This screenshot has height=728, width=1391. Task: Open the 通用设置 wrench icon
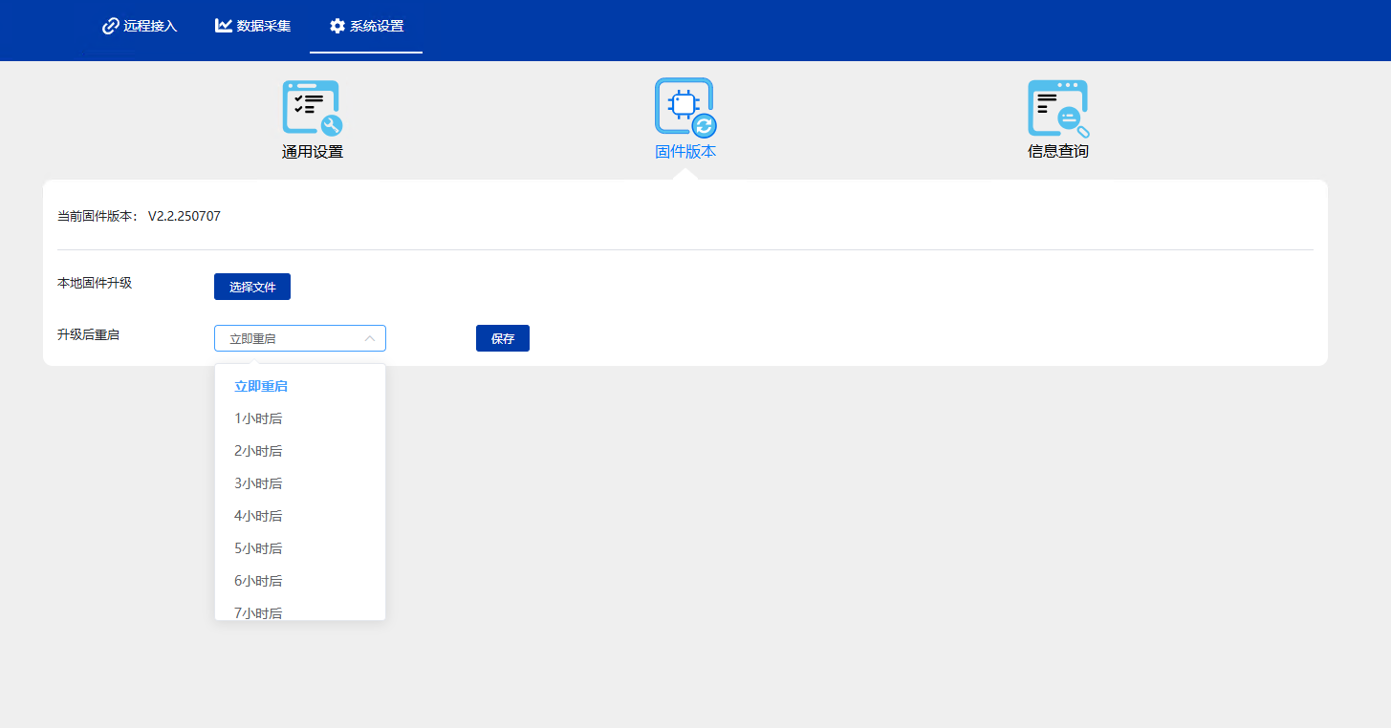(x=312, y=107)
